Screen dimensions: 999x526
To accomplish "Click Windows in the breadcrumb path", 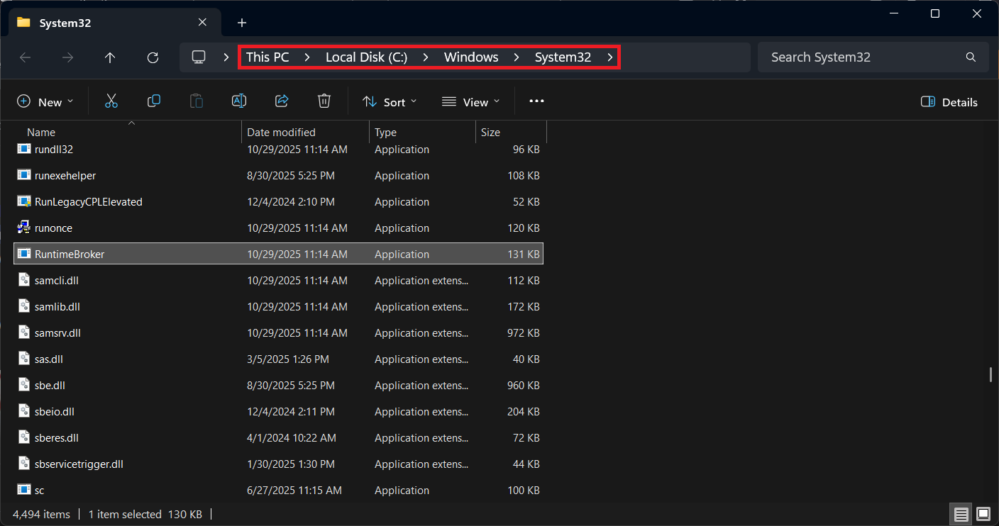I will point(471,57).
